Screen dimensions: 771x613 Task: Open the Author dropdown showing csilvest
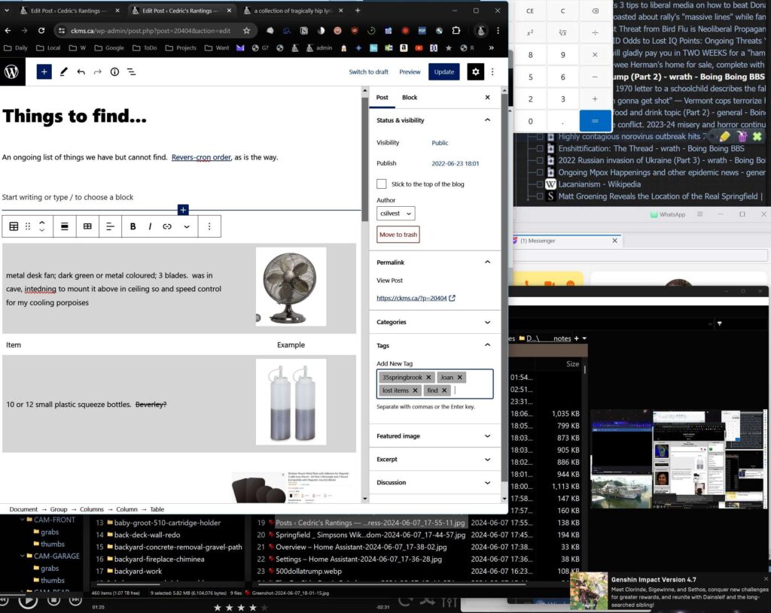pos(396,214)
